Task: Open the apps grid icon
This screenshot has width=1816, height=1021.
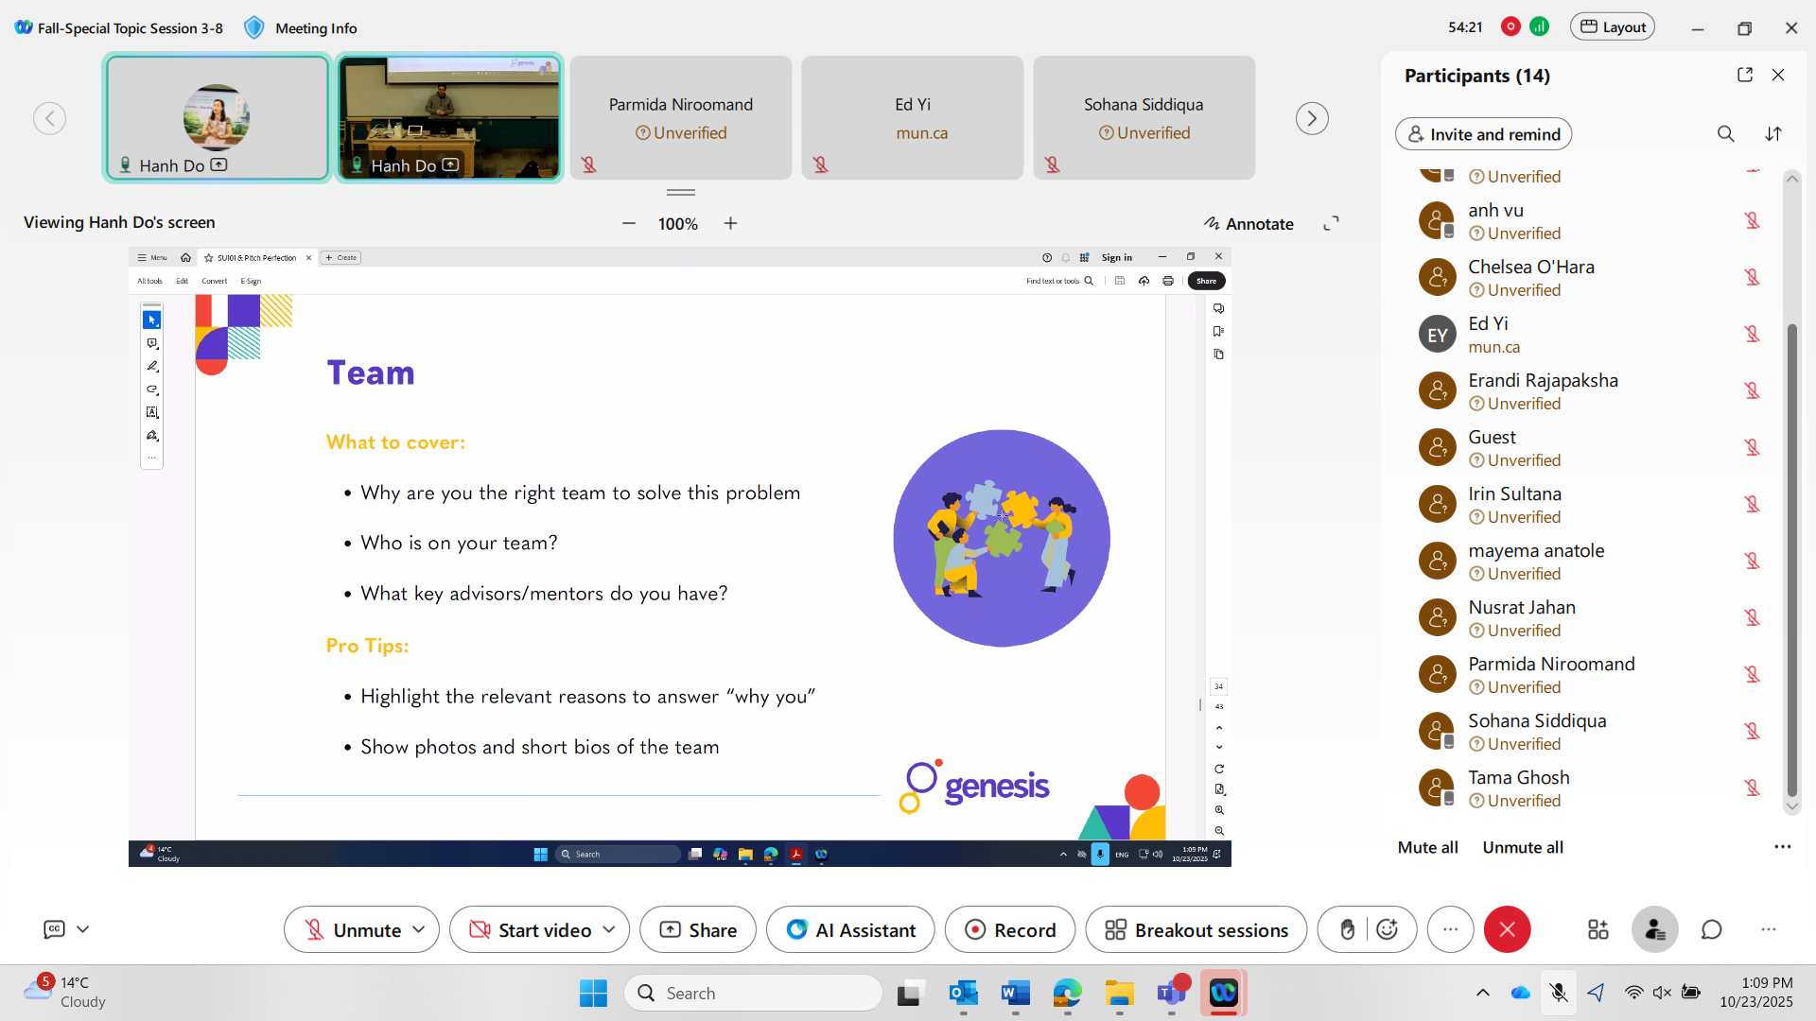Action: [x=1598, y=930]
